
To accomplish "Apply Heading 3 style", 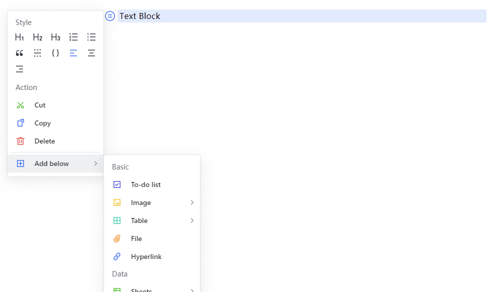I will pos(55,37).
